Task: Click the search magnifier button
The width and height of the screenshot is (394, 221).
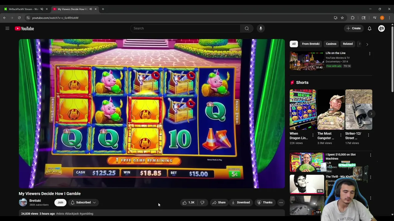Action: (247, 29)
